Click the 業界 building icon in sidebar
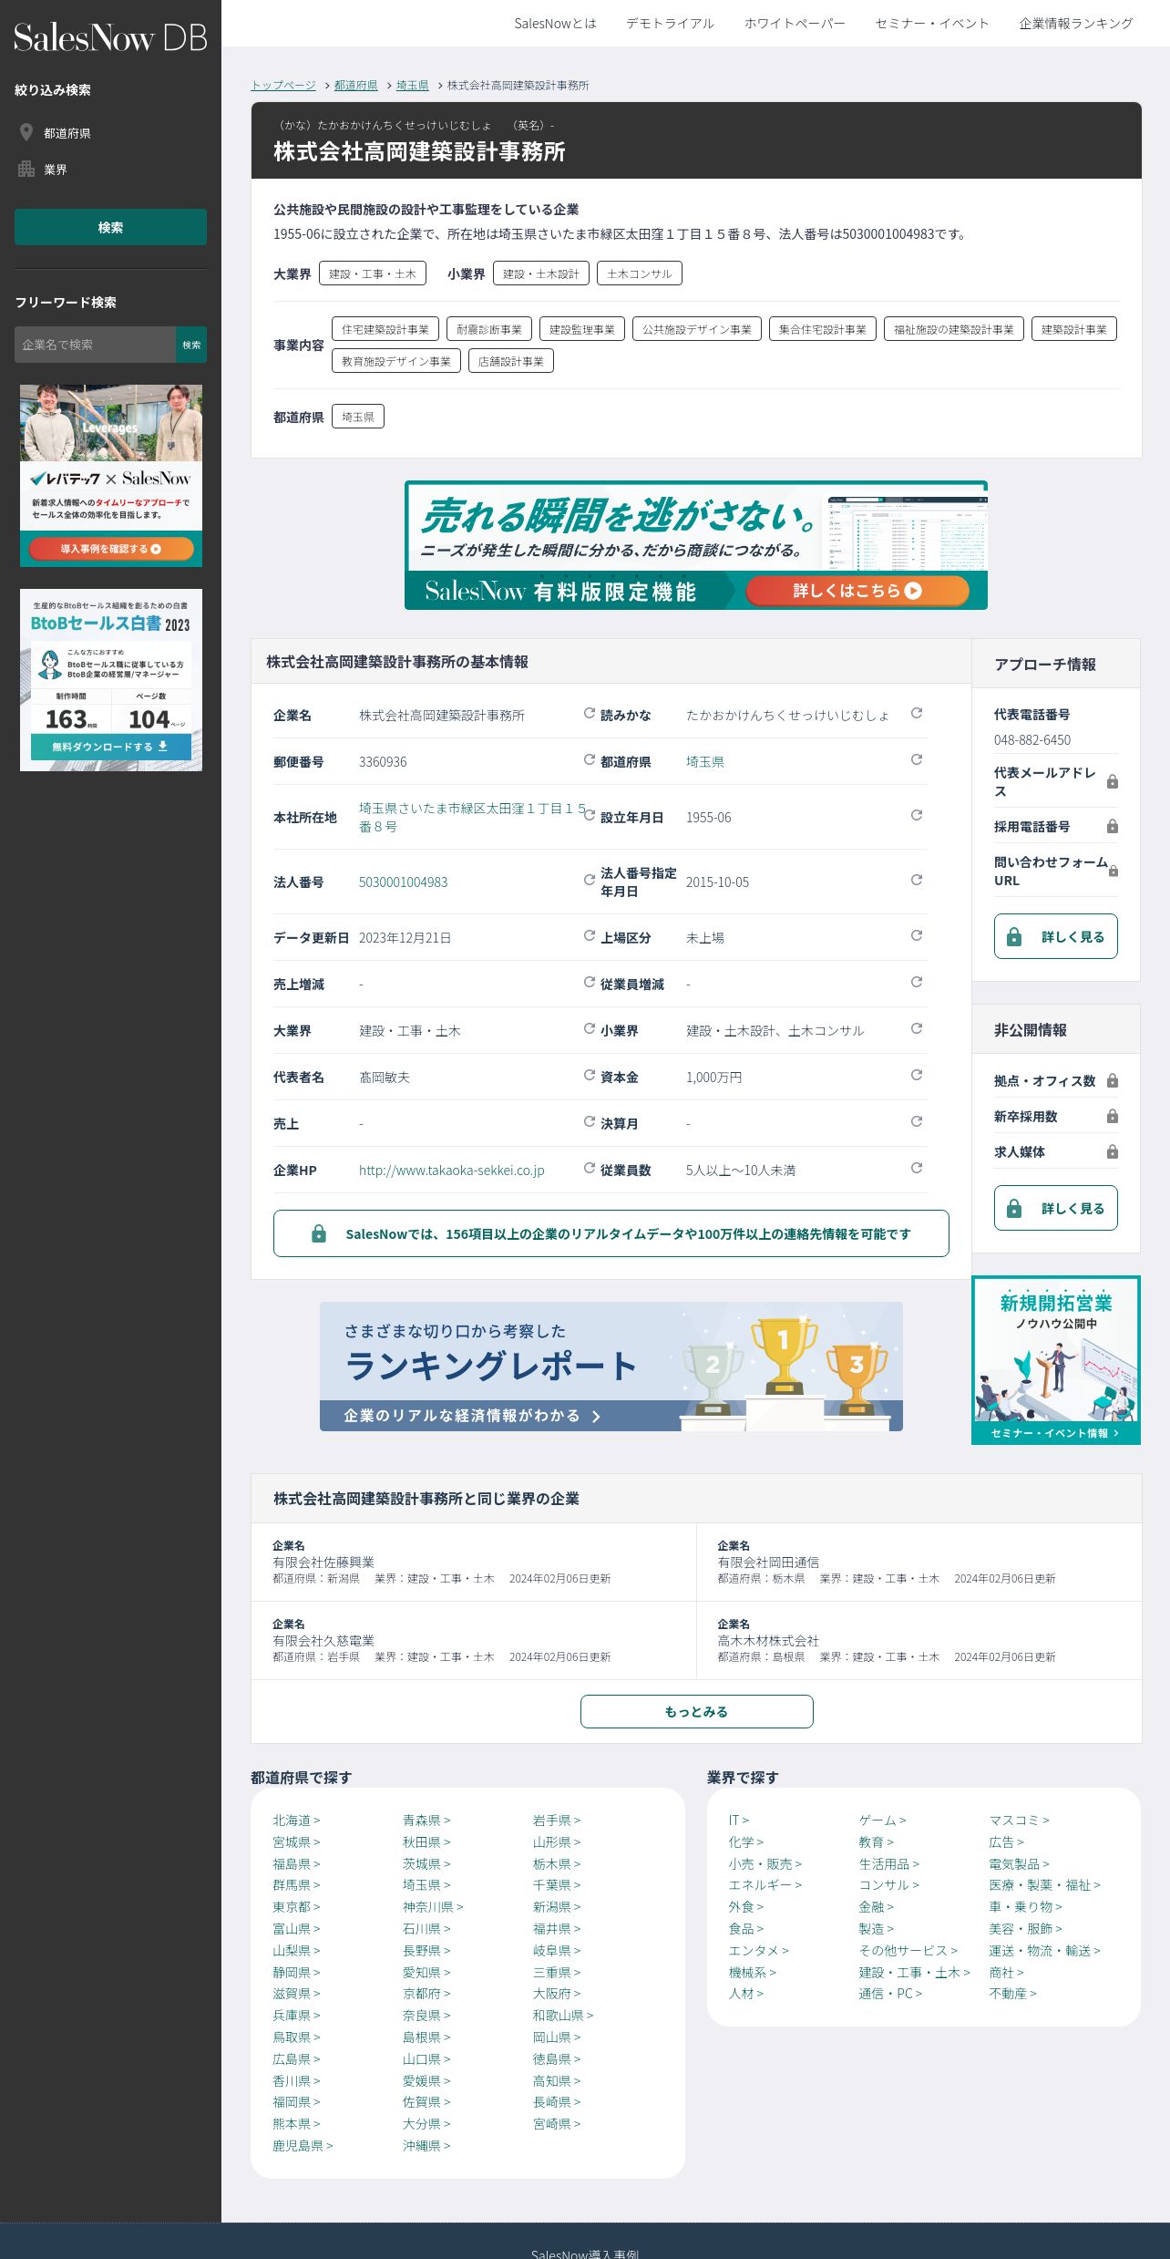Viewport: 1170px width, 2259px height. tap(26, 169)
